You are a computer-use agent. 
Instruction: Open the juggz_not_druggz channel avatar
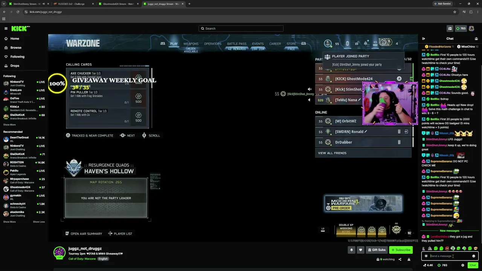[59, 253]
